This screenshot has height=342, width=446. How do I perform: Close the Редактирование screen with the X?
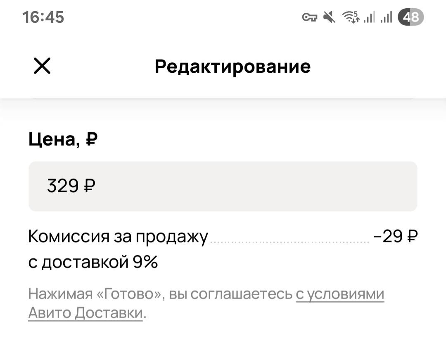pyautogui.click(x=42, y=66)
